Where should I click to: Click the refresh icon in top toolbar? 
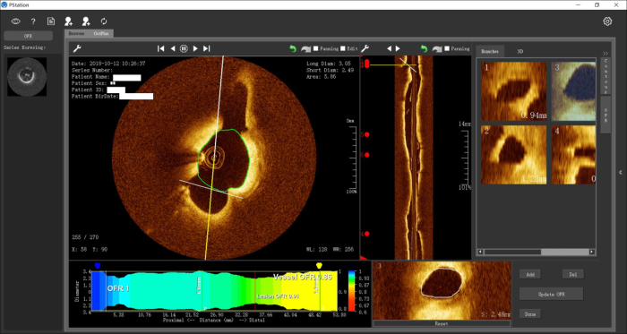[104, 21]
